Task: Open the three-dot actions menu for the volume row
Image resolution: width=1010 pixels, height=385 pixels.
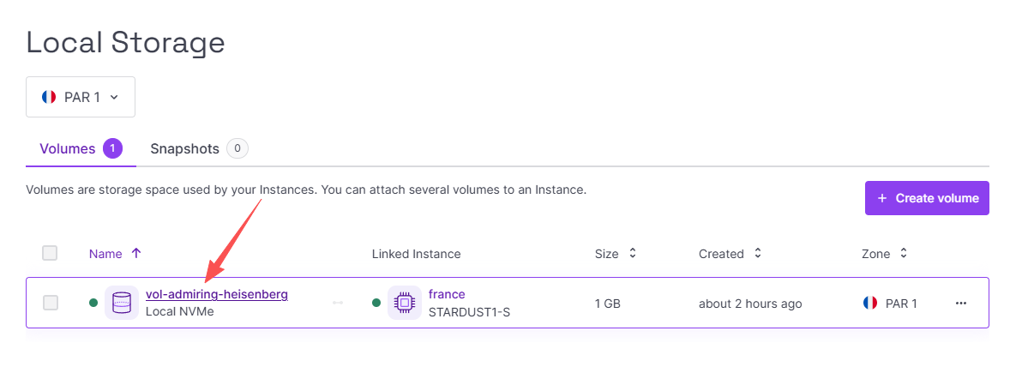Action: tap(961, 304)
